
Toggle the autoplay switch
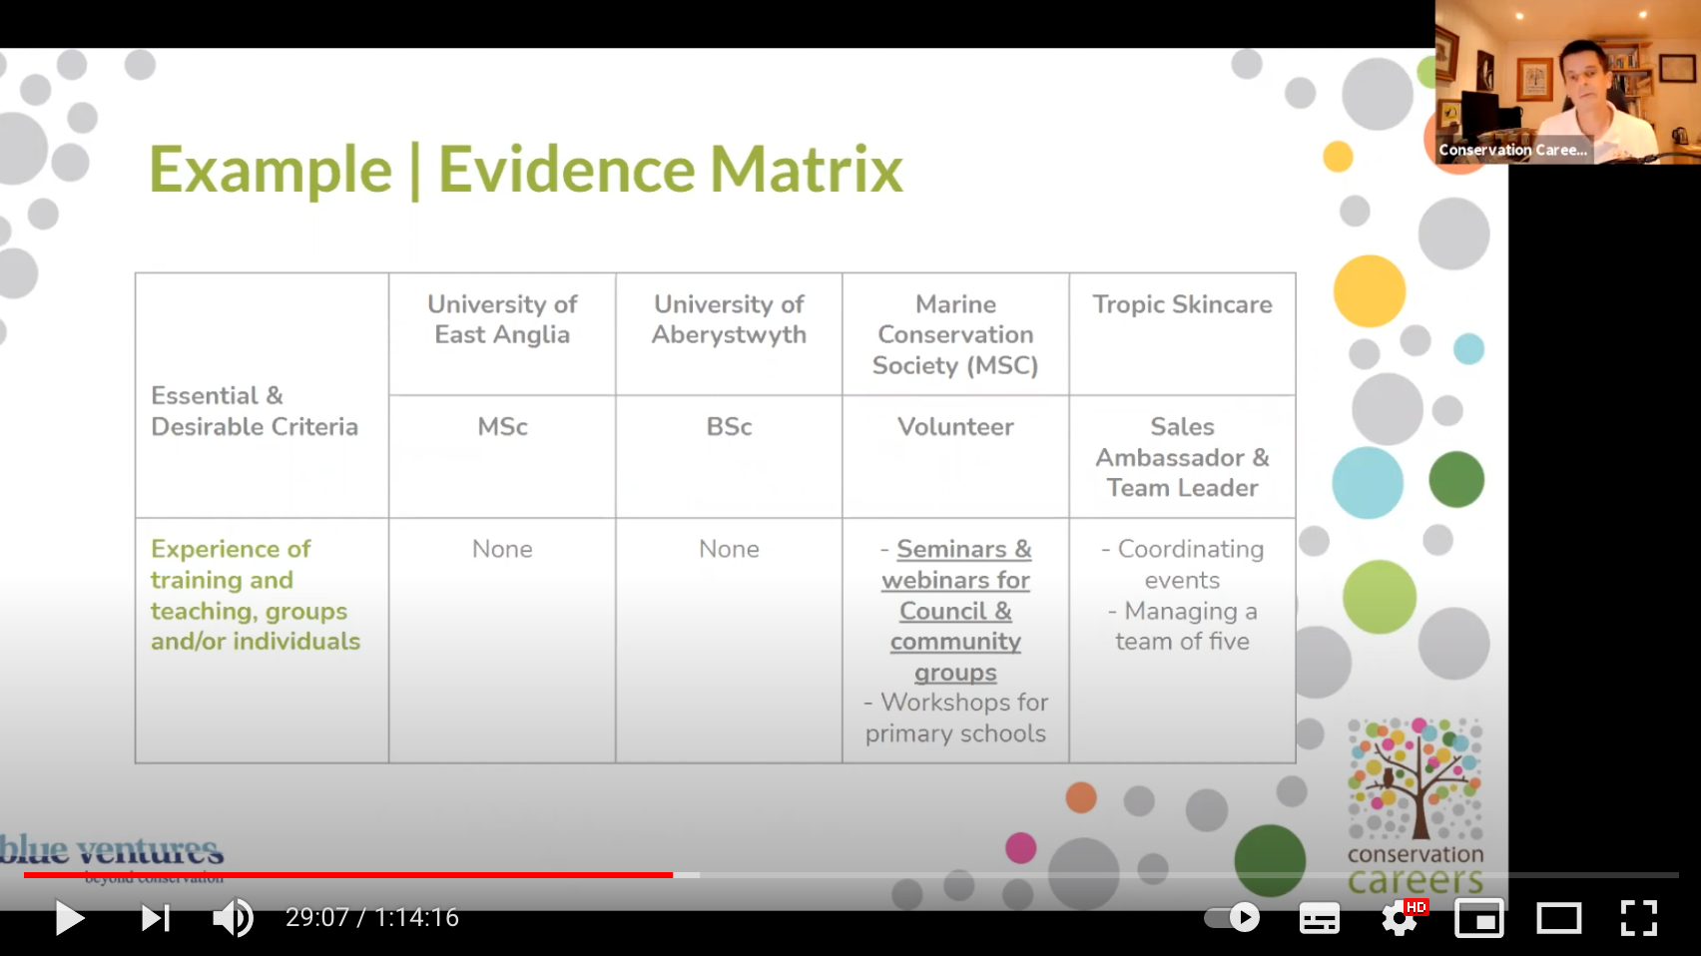coord(1232,917)
